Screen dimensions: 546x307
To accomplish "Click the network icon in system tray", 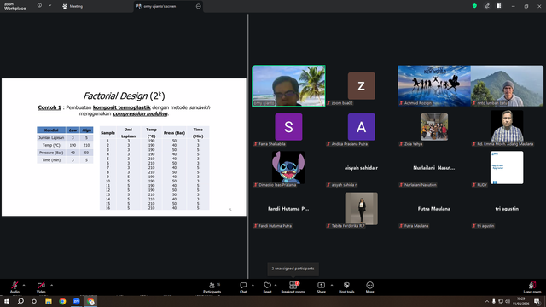I will [501, 301].
